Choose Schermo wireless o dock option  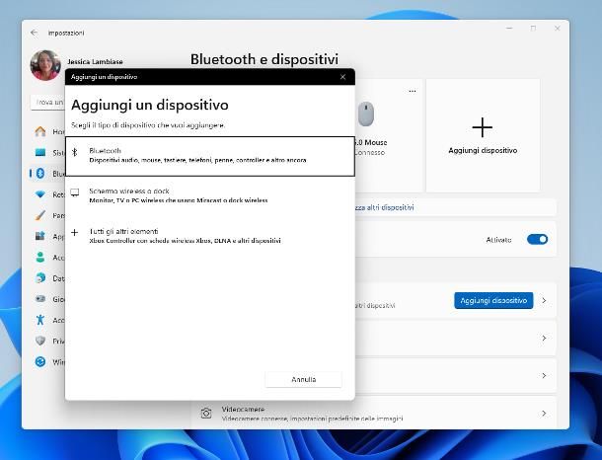210,195
